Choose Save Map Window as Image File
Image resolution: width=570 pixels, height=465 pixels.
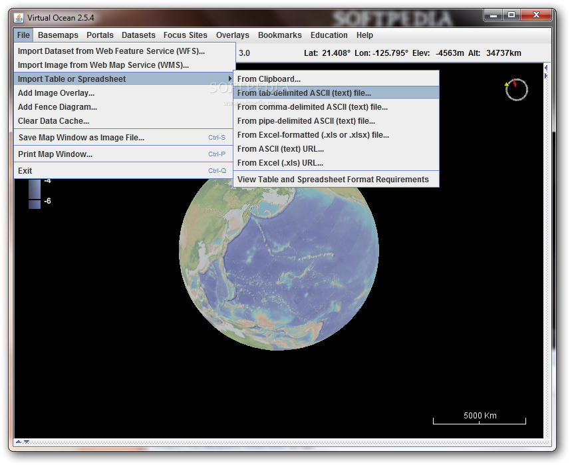124,138
